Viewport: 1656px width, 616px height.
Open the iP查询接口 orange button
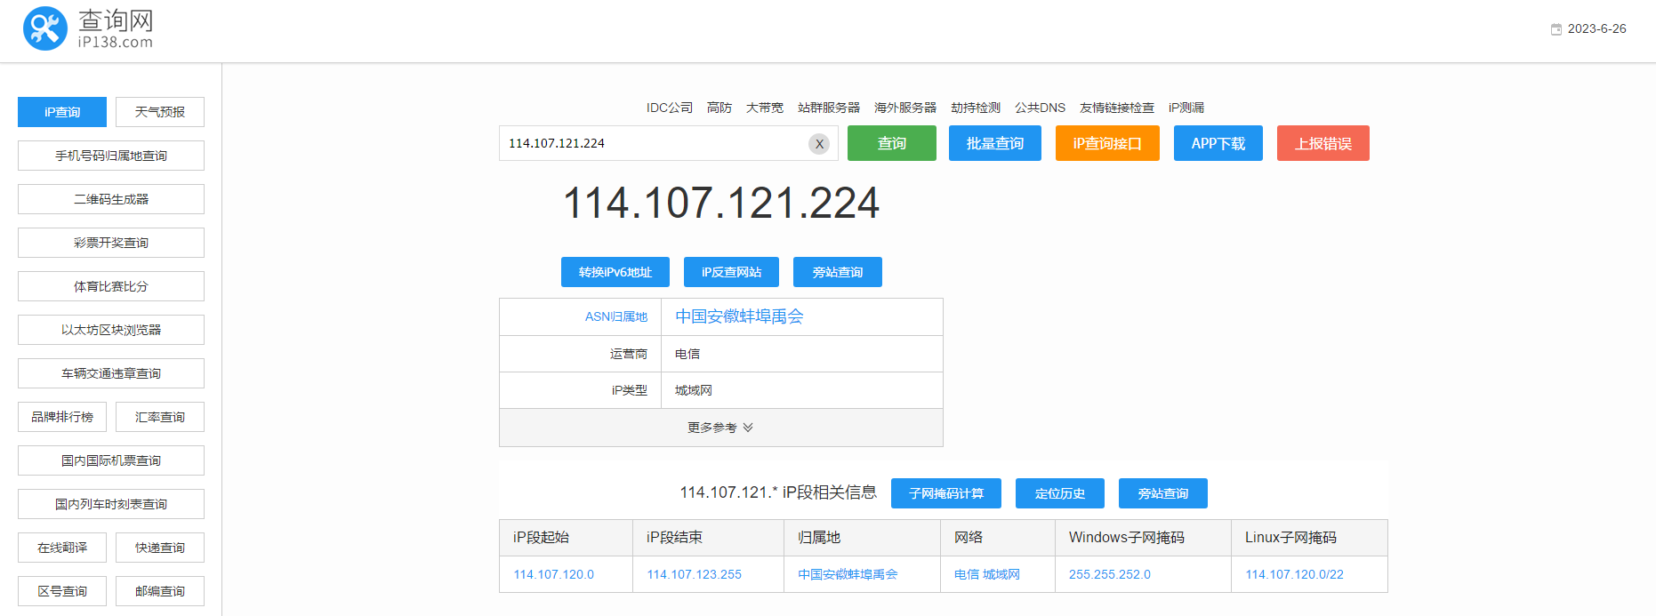click(x=1106, y=143)
